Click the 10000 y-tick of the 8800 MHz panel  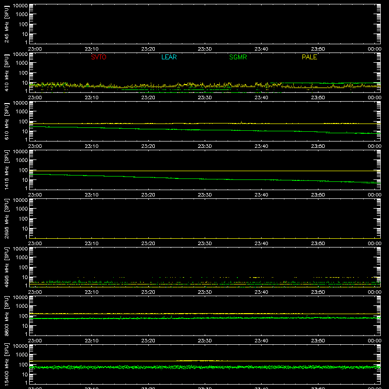20,298
